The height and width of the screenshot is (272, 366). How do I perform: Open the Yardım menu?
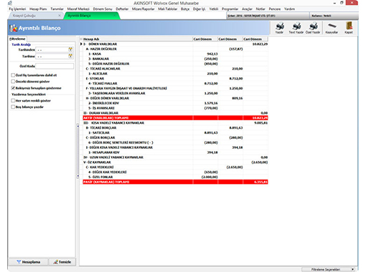pyautogui.click(x=289, y=9)
